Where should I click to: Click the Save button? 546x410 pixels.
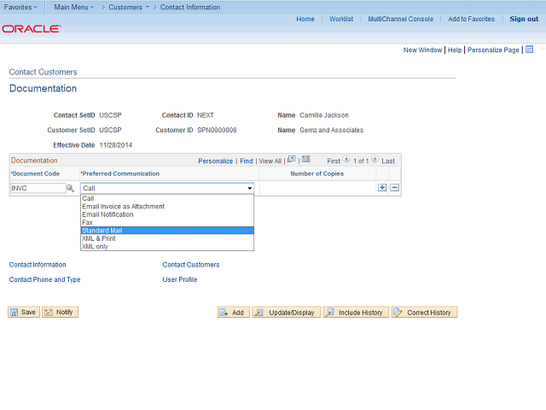click(x=24, y=312)
